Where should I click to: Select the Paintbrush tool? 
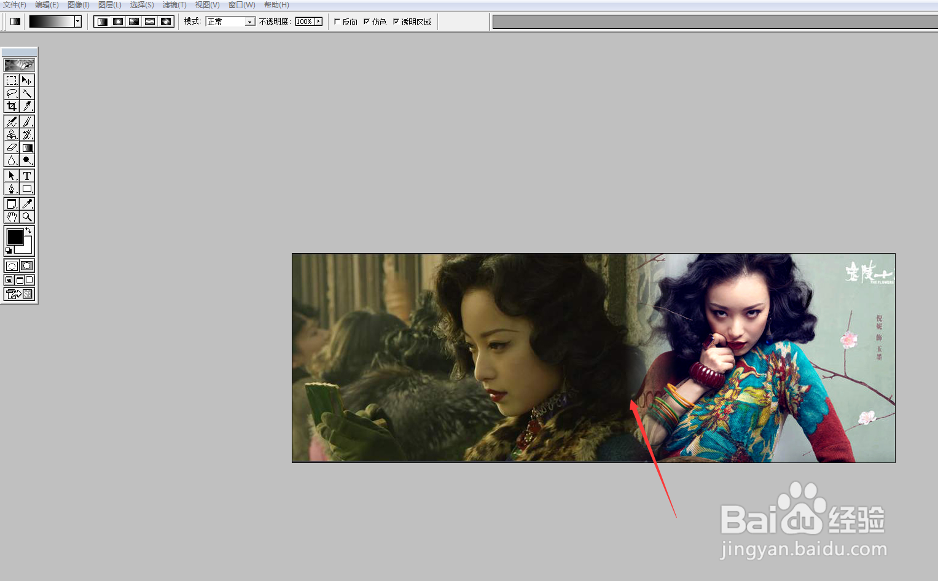point(27,122)
